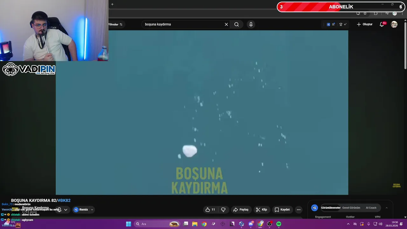Open the vidIQ list icon in header

click(x=333, y=24)
